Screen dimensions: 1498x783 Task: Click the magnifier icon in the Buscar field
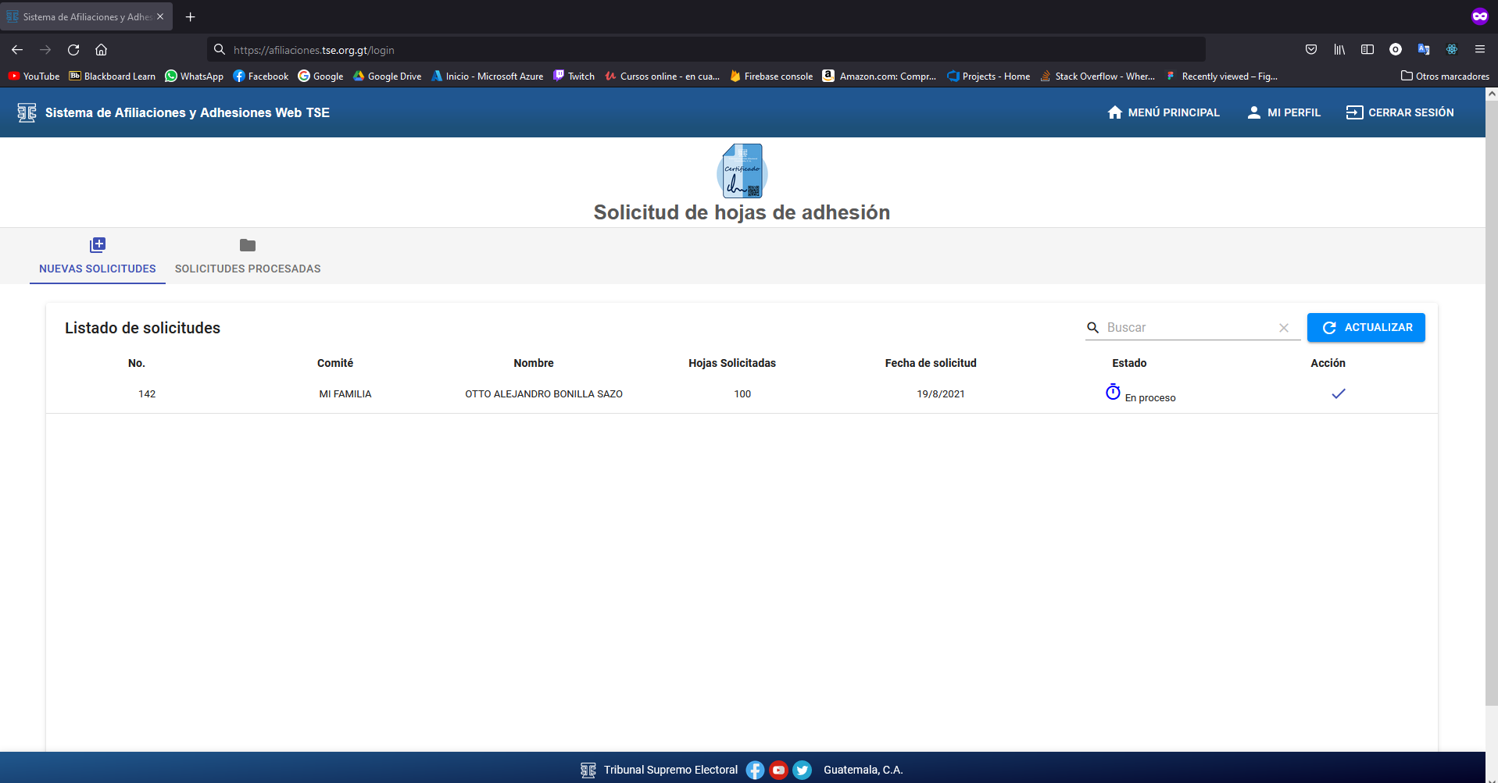1092,327
